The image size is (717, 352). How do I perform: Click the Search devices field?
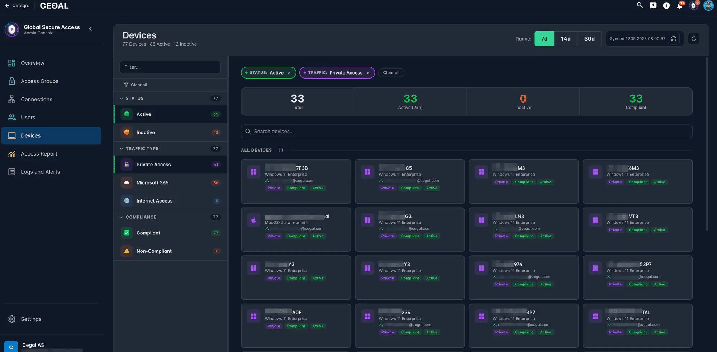coord(466,132)
